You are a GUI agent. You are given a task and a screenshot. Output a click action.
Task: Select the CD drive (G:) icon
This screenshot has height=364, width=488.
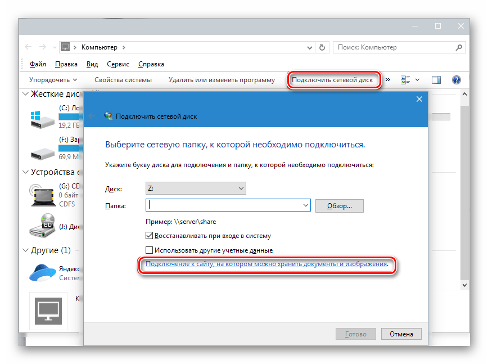click(43, 194)
